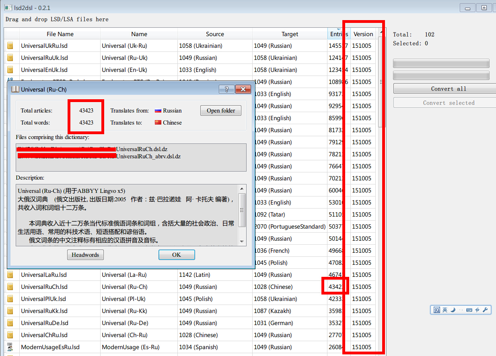This screenshot has width=496, height=356.
Task: Click the dictionary icon beside UniversalPlUk.lsd
Action: point(10,299)
